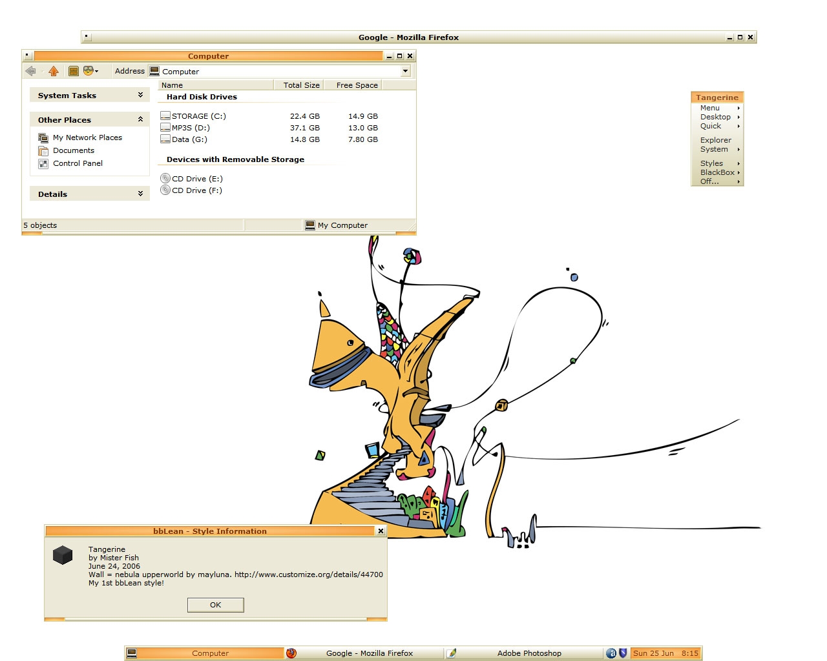827x661 pixels.
Task: Click the 13.0 GB free space value
Action: [x=363, y=128]
